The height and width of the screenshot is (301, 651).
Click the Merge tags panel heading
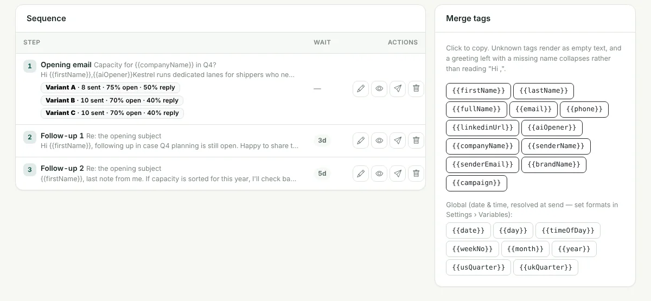point(468,18)
